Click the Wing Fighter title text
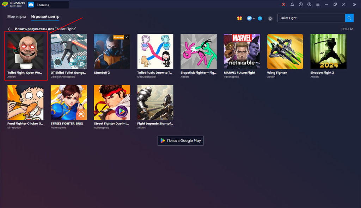The height and width of the screenshot is (208, 361). 277,73
